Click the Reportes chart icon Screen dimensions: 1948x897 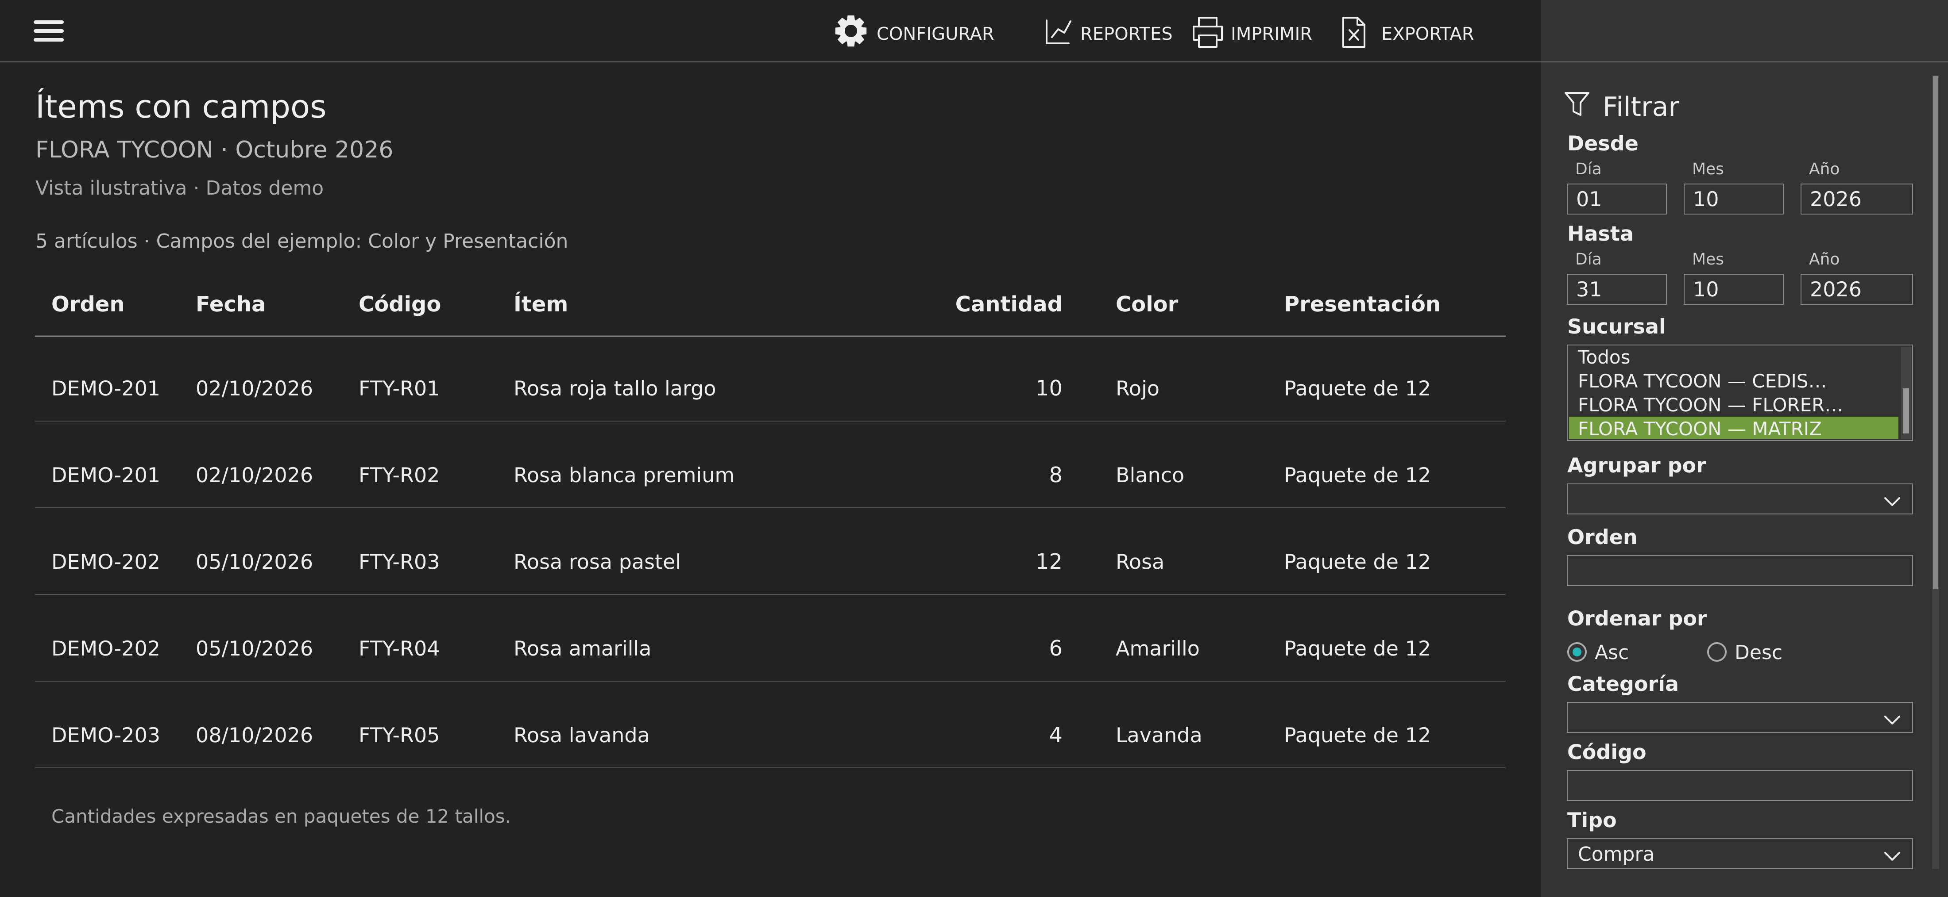(x=1057, y=32)
